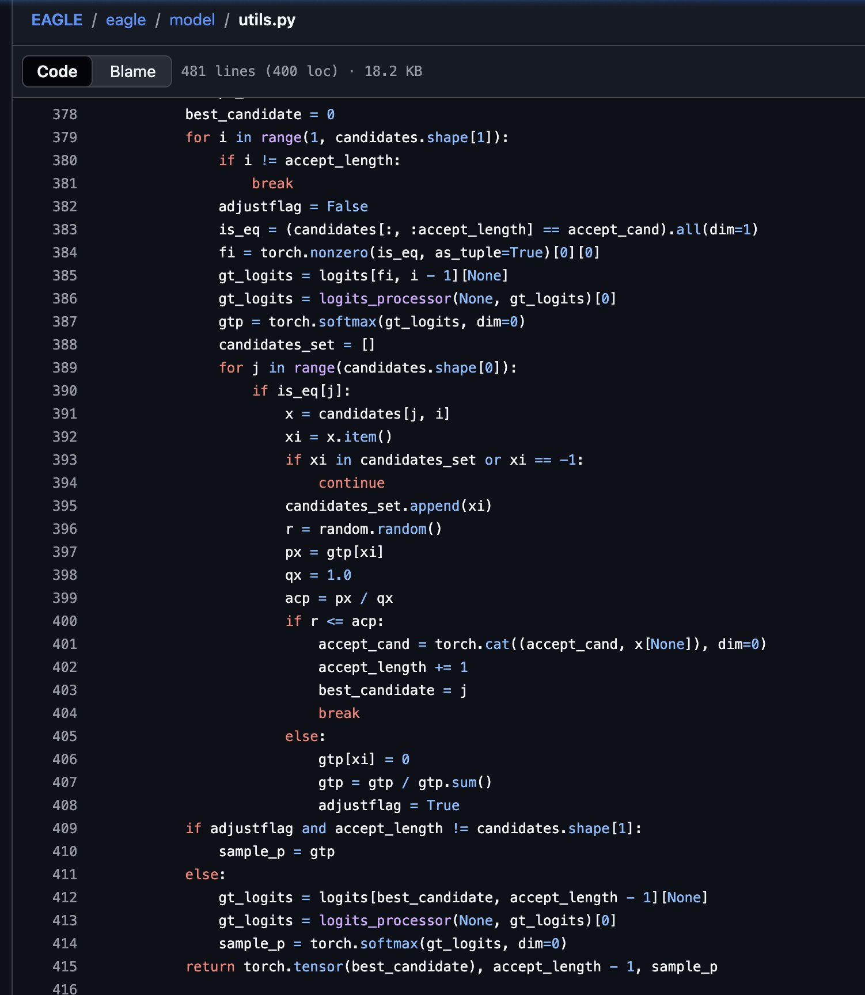Select line number 378

(x=65, y=115)
